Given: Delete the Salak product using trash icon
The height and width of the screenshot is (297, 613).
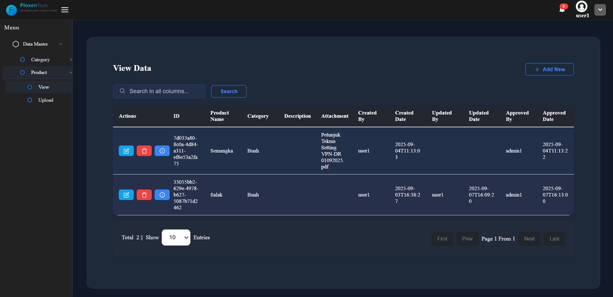Looking at the screenshot, I should (144, 194).
